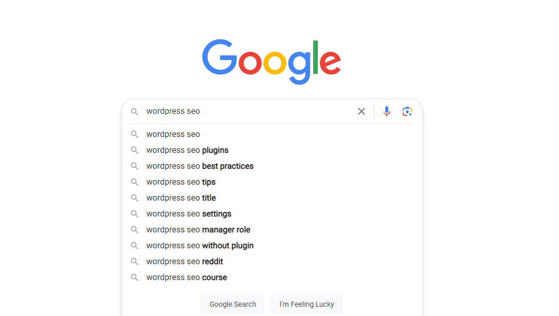
Task: Click the magnifier icon beside 'wordpress seo course'
Action: click(134, 277)
